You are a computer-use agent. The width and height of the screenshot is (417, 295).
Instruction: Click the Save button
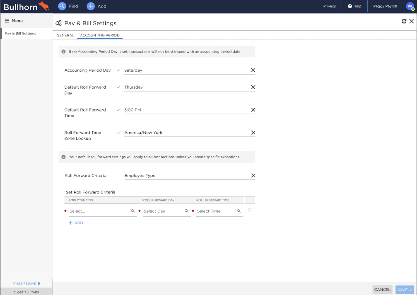coord(405,290)
